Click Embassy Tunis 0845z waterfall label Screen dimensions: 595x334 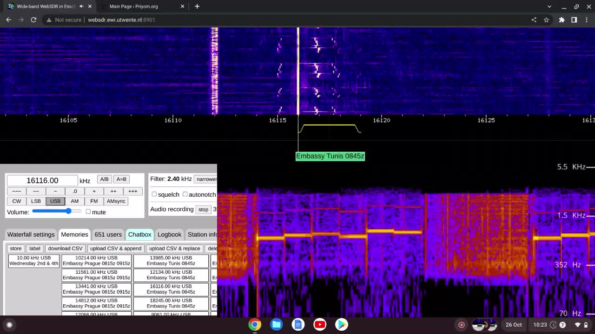330,156
